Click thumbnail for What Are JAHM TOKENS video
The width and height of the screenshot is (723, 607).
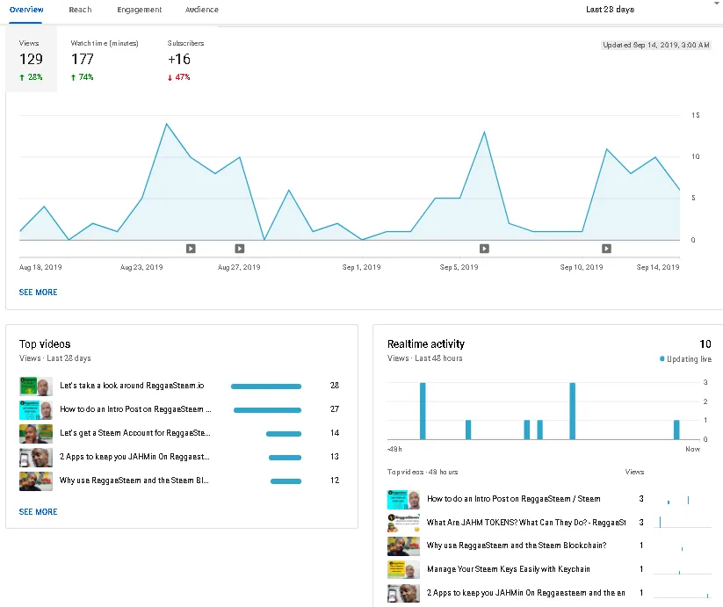(x=403, y=523)
